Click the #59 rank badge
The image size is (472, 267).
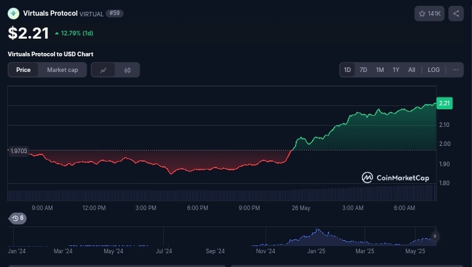pyautogui.click(x=114, y=13)
